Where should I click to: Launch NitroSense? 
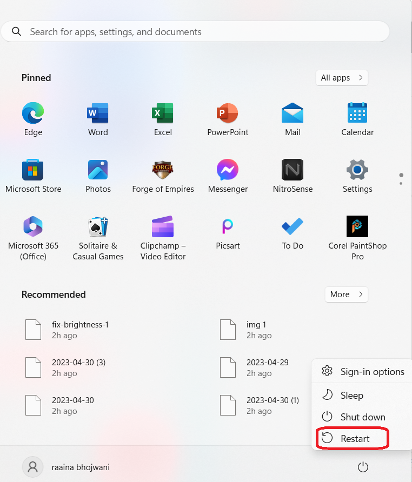click(x=293, y=176)
